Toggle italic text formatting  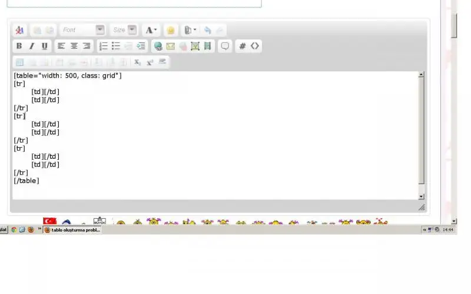[x=32, y=46]
